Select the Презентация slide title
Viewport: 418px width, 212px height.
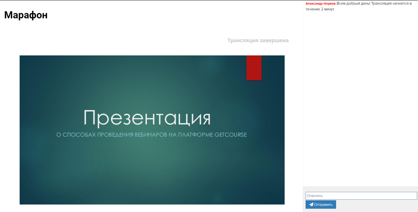(147, 117)
